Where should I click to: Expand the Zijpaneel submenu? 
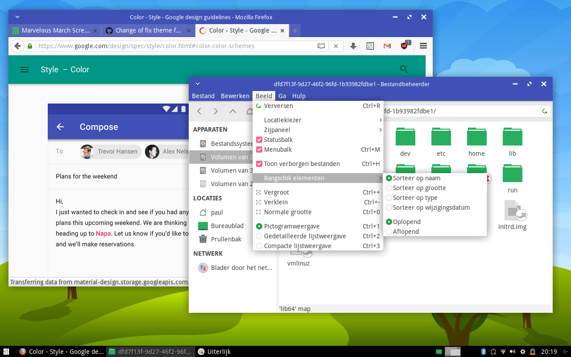[x=318, y=130]
